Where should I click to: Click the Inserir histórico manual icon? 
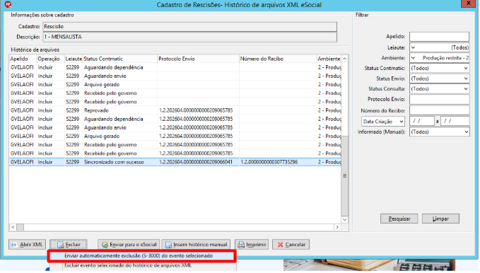(x=168, y=245)
